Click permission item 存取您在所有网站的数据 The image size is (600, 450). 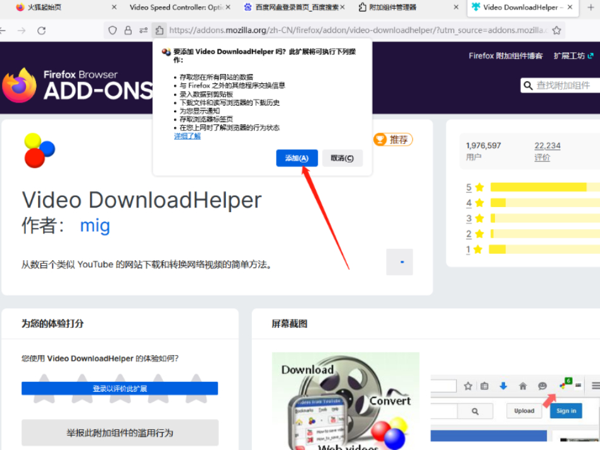(x=216, y=77)
